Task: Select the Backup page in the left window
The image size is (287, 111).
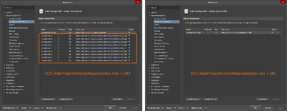Action: (x=12, y=31)
